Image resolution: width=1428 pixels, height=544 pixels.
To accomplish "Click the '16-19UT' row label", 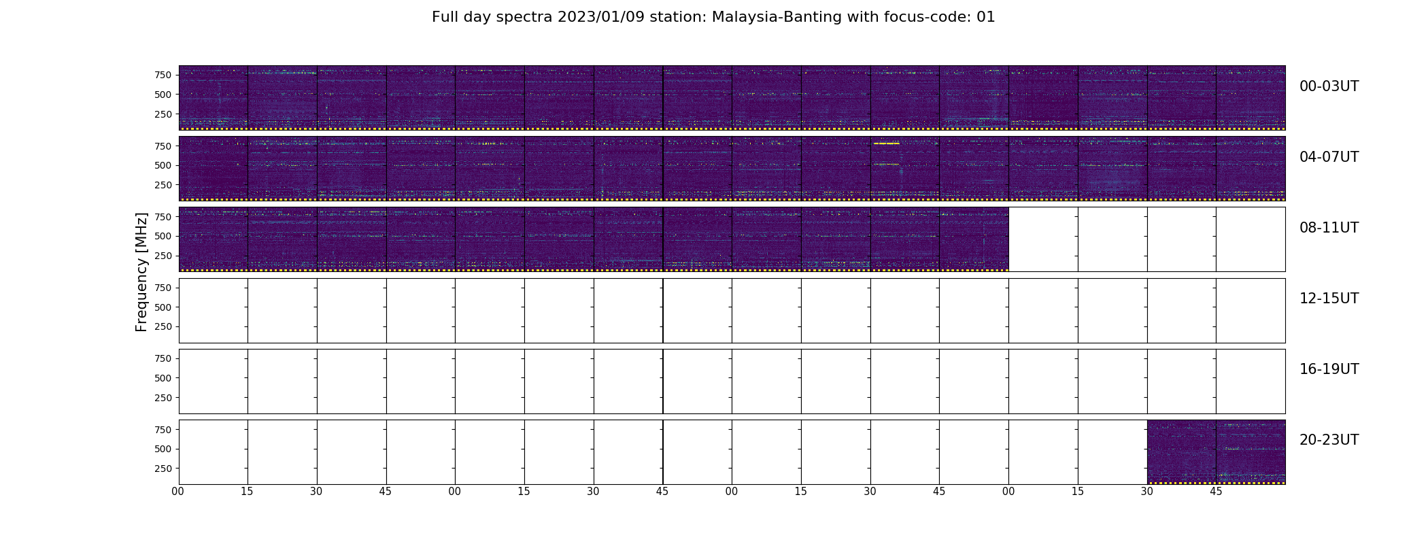I will (x=1329, y=369).
